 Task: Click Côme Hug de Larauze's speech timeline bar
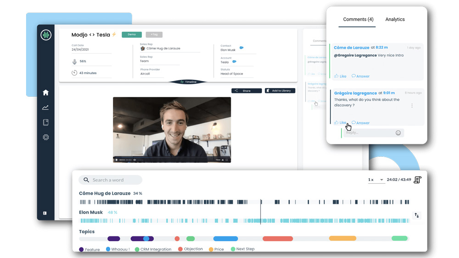(x=244, y=202)
